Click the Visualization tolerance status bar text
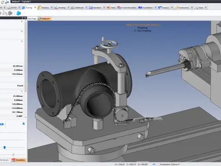The height and width of the screenshot is (166, 221). pos(170,164)
